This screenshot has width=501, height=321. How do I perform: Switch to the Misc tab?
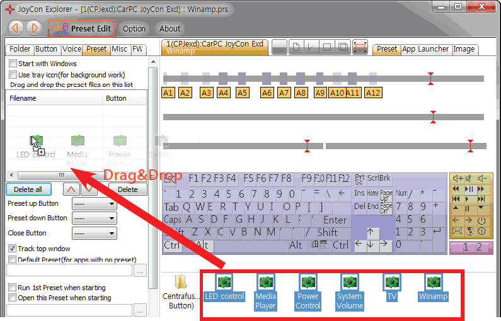120,49
